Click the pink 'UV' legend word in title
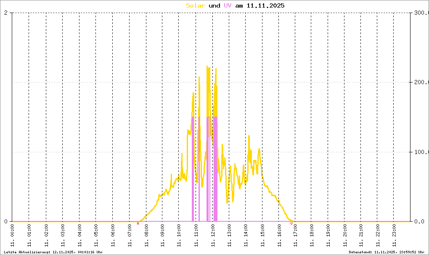The height and width of the screenshot is (255, 429). [228, 6]
